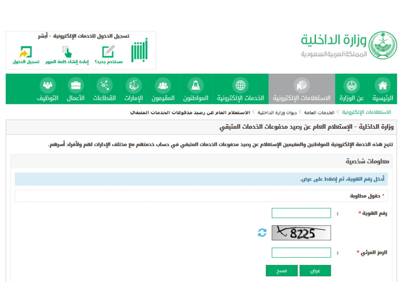This screenshot has width=400, height=282.
Task: Click into the الرمز المرئي input field
Action: point(301,253)
